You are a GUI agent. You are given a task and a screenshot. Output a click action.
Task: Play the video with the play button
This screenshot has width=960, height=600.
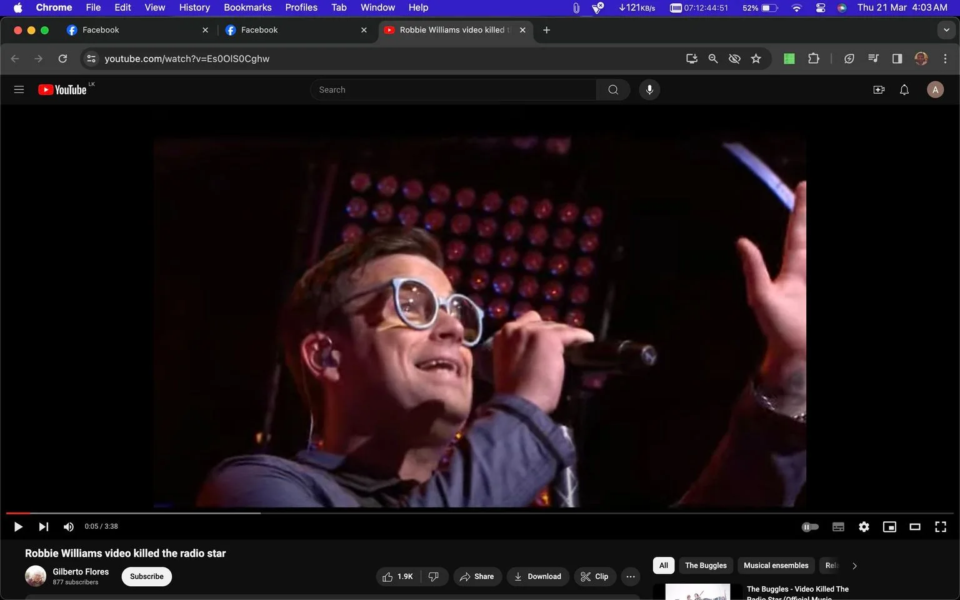click(18, 527)
